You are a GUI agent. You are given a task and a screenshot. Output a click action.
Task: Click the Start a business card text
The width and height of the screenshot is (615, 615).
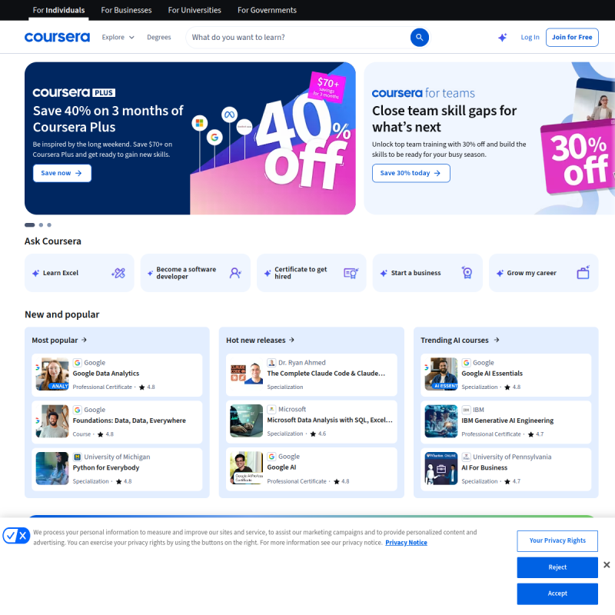[x=416, y=273]
